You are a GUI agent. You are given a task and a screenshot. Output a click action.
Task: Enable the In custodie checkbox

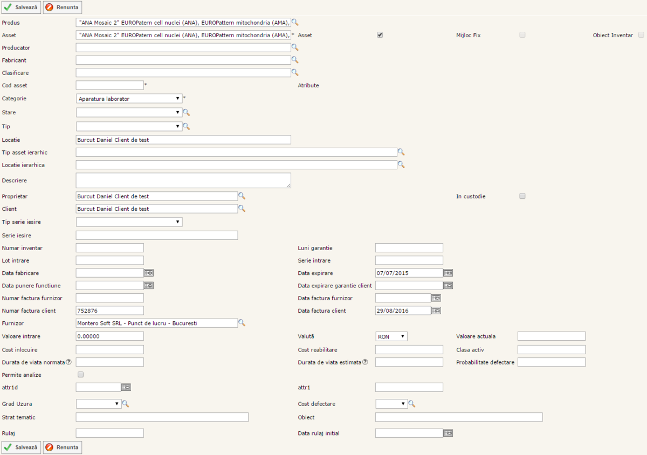coord(522,196)
